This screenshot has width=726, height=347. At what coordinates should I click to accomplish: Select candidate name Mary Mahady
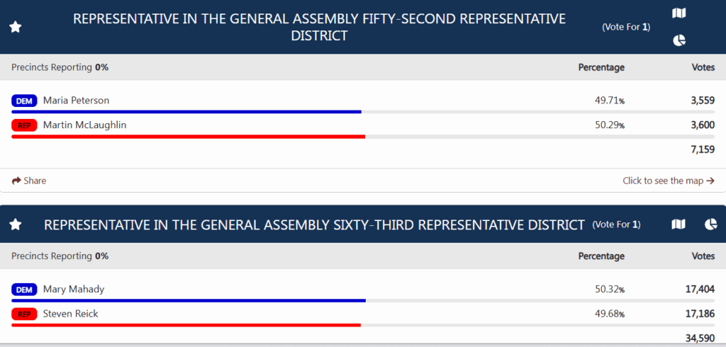(74, 290)
